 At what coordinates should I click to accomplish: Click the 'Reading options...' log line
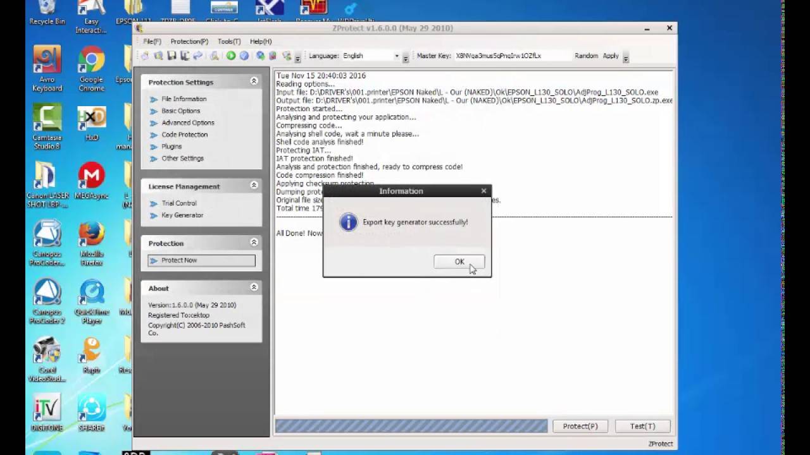(306, 84)
